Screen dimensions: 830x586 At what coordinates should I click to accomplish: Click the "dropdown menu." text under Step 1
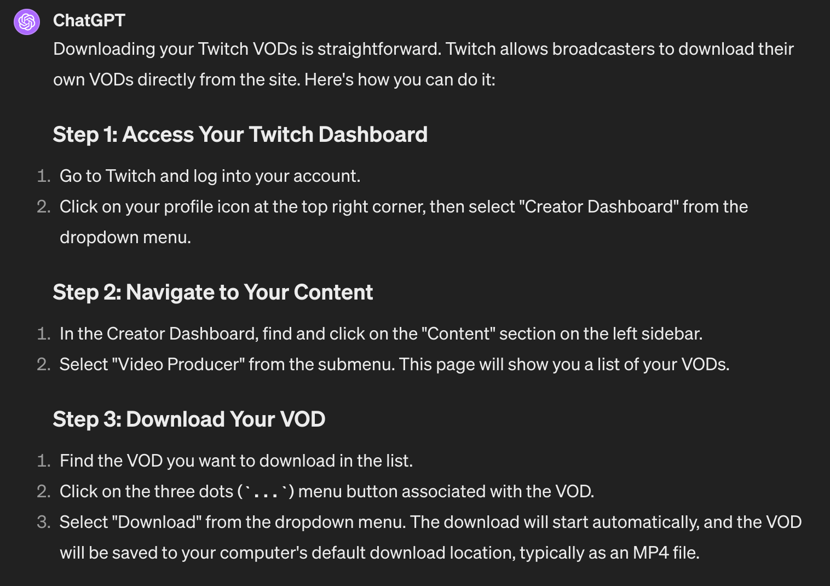point(125,237)
